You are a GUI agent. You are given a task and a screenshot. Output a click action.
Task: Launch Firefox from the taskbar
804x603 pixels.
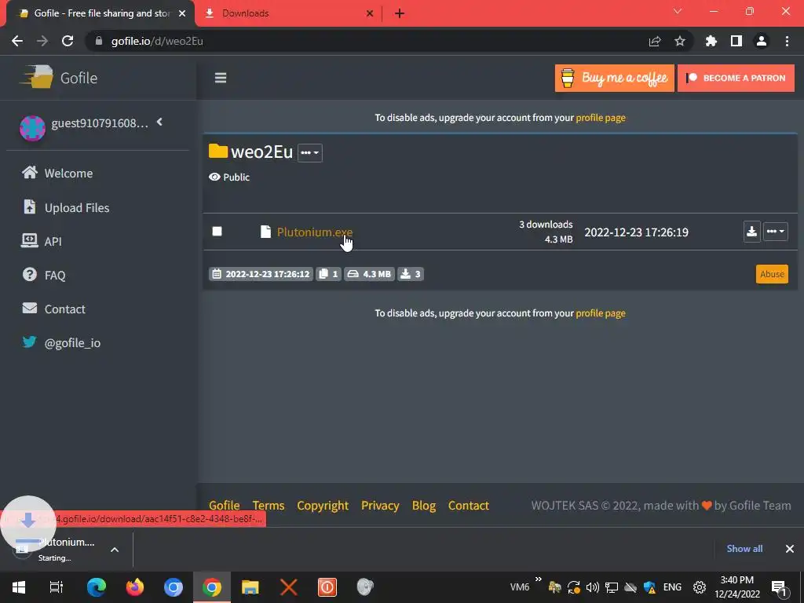pos(135,587)
